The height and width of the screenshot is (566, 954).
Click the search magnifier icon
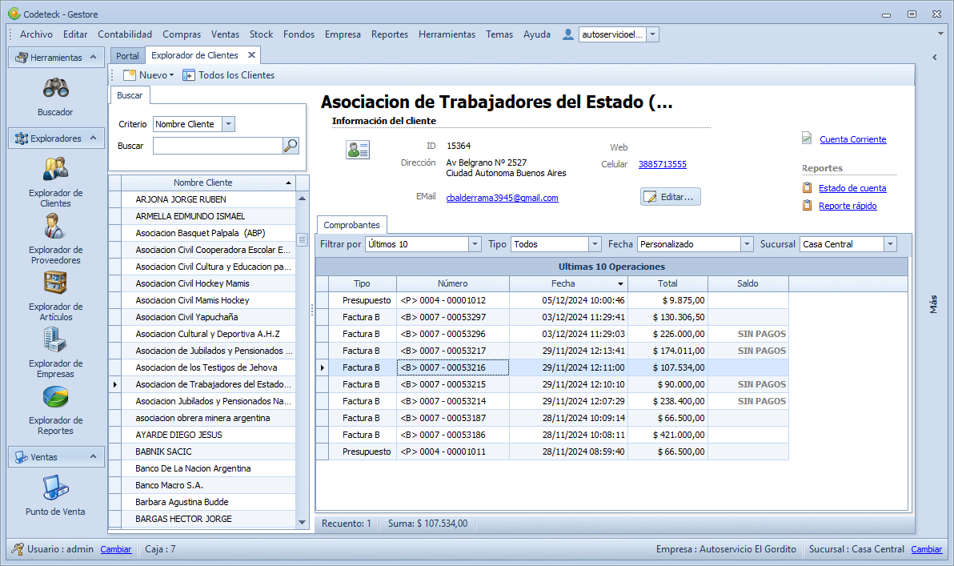coord(291,146)
